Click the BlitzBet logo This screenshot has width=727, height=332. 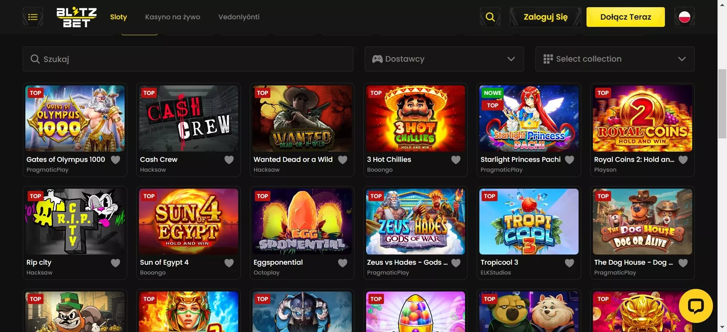click(x=76, y=17)
